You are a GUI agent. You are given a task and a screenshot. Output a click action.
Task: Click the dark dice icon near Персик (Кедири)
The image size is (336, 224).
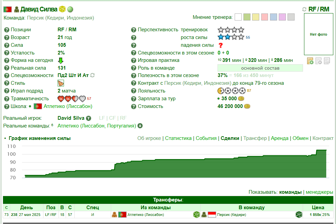[299, 215]
